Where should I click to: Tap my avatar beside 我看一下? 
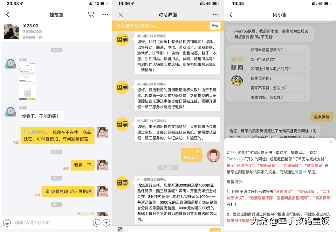(102, 165)
